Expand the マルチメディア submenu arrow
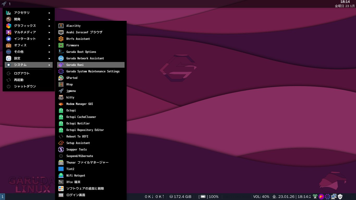Image resolution: width=356 pixels, height=200 pixels. 50,32
